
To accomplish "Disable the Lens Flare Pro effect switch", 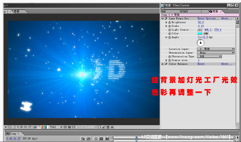I will [166, 19].
